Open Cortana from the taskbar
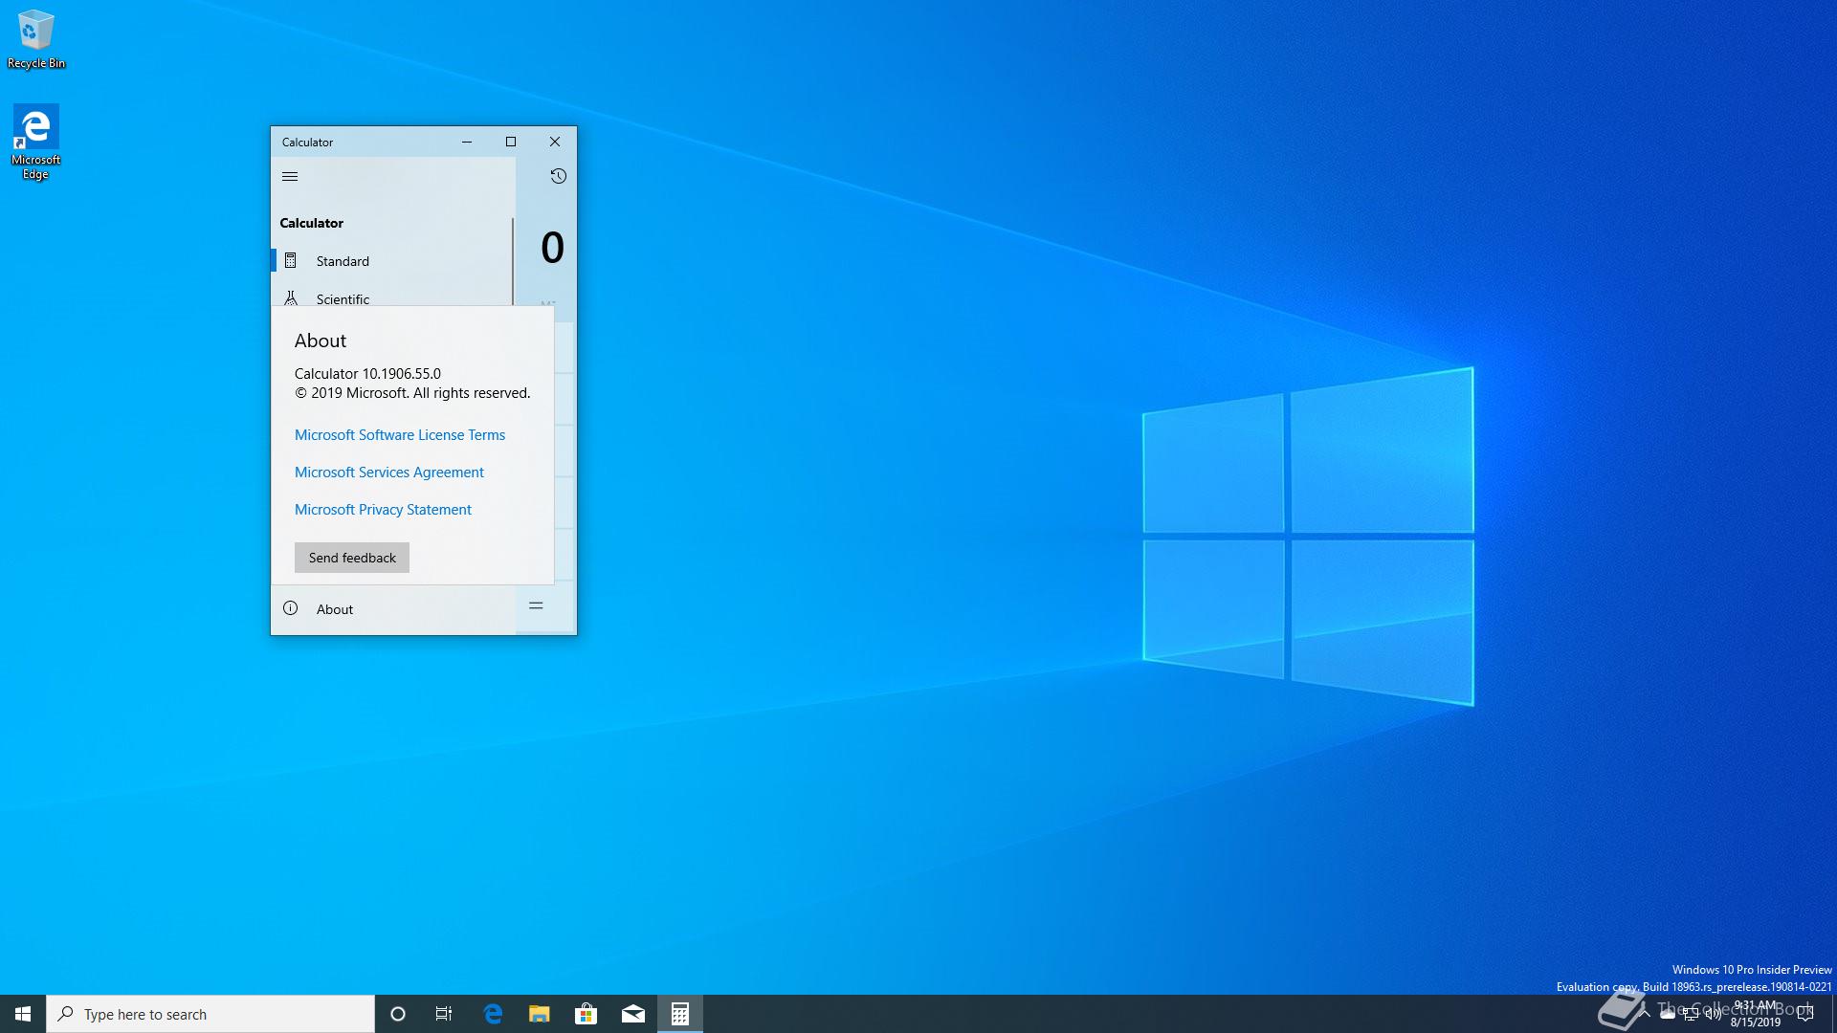 click(398, 1014)
